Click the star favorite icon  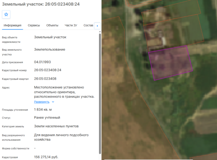coord(6,14)
